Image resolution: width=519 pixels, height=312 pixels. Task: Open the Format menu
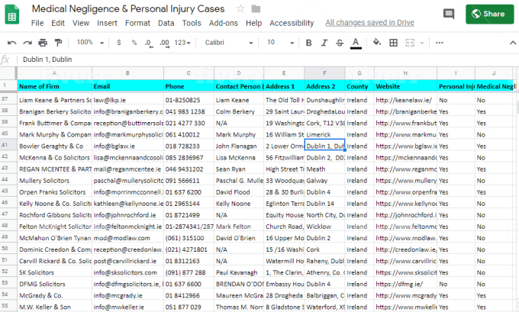[x=137, y=24]
